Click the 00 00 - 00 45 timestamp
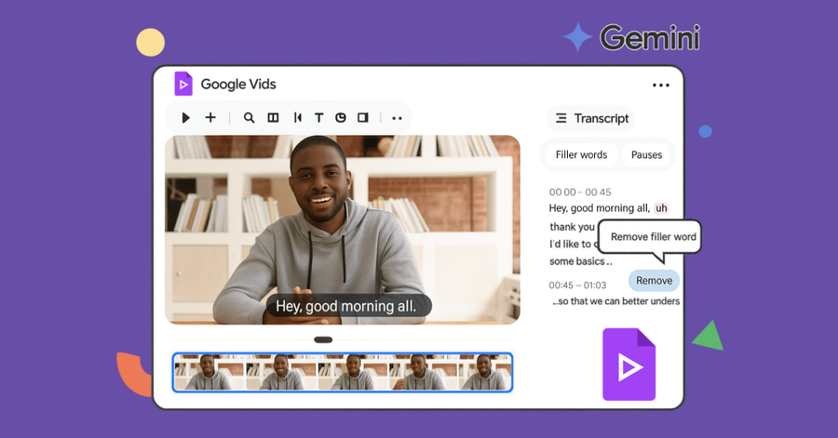The image size is (838, 438). (x=580, y=192)
